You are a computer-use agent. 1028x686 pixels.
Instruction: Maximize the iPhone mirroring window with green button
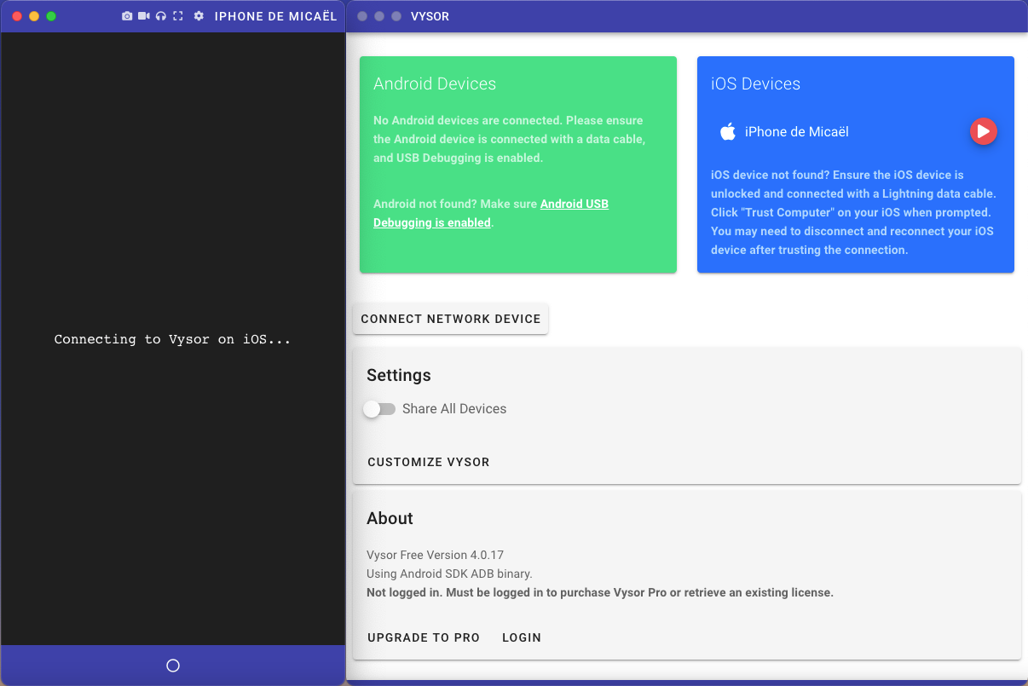[51, 16]
